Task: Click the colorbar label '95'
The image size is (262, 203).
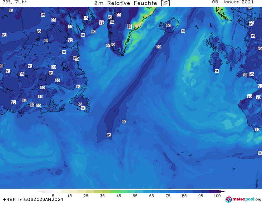Action: point(201,196)
